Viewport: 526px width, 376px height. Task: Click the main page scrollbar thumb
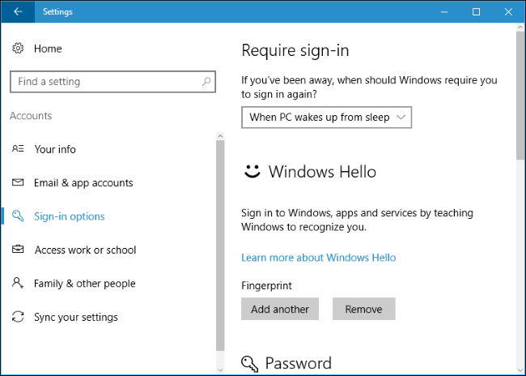coord(520,96)
